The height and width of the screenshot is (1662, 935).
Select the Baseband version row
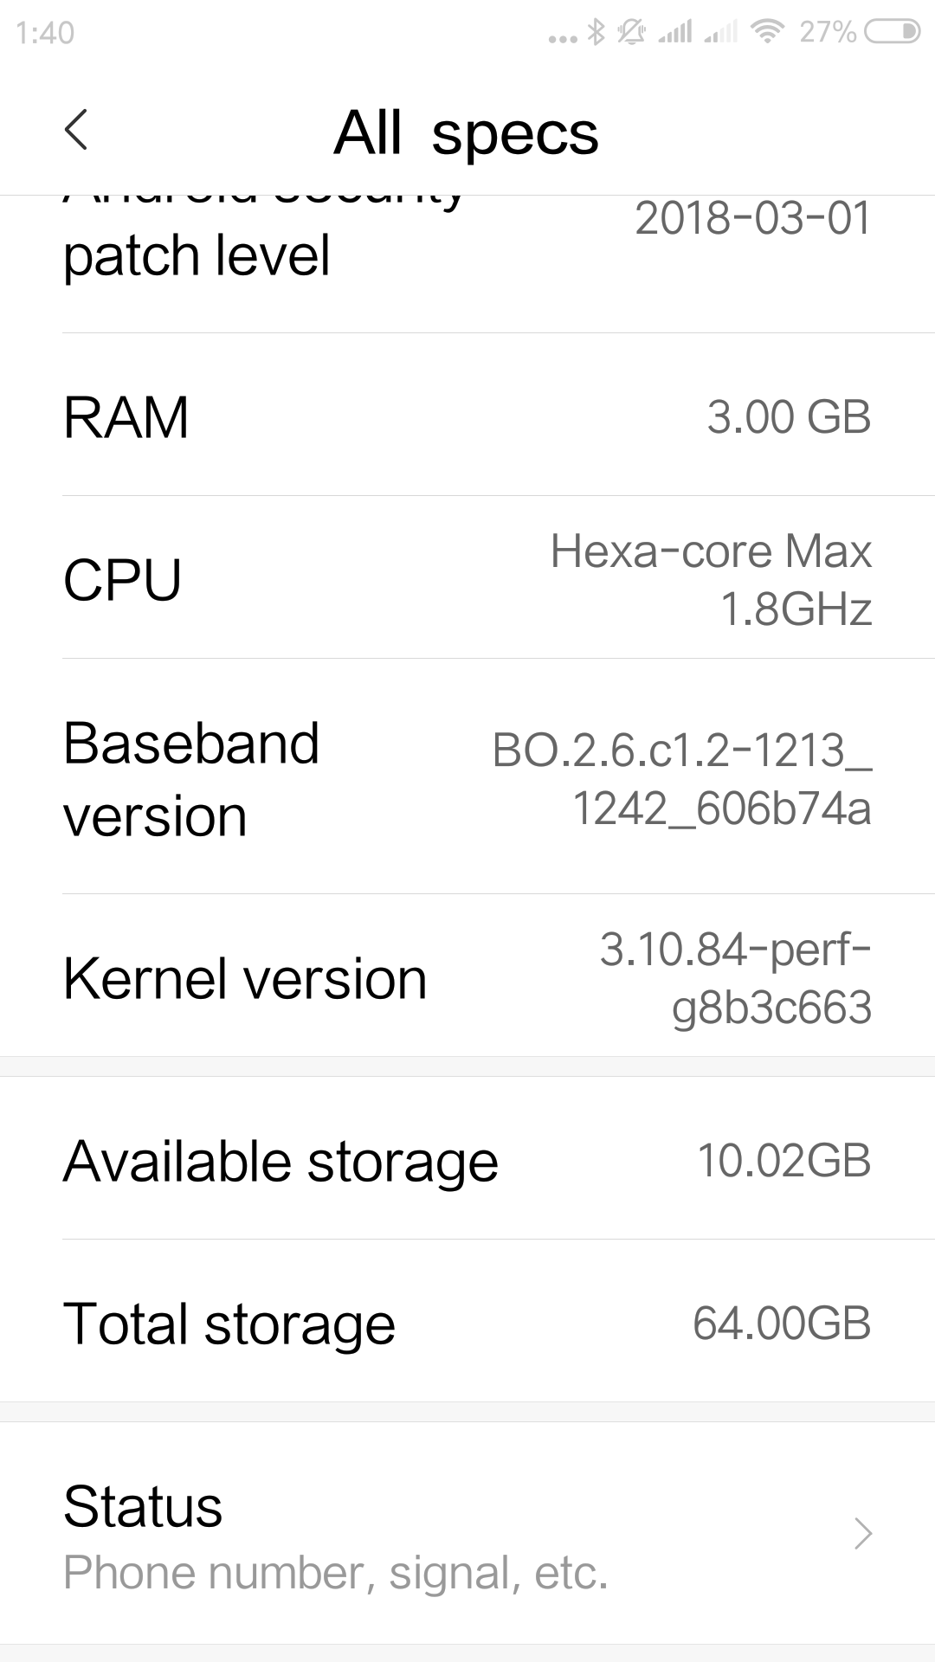tap(467, 777)
